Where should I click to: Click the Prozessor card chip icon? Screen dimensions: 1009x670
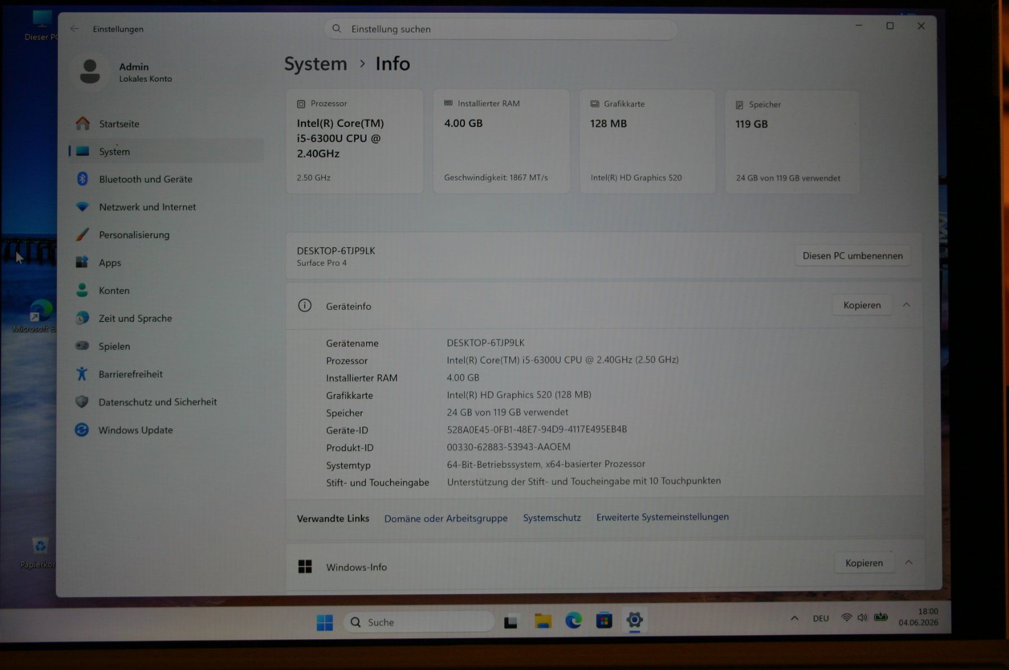301,104
